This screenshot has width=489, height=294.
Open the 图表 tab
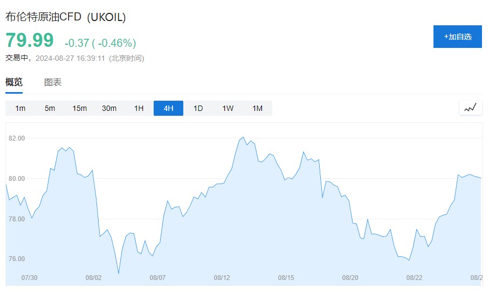pos(53,82)
